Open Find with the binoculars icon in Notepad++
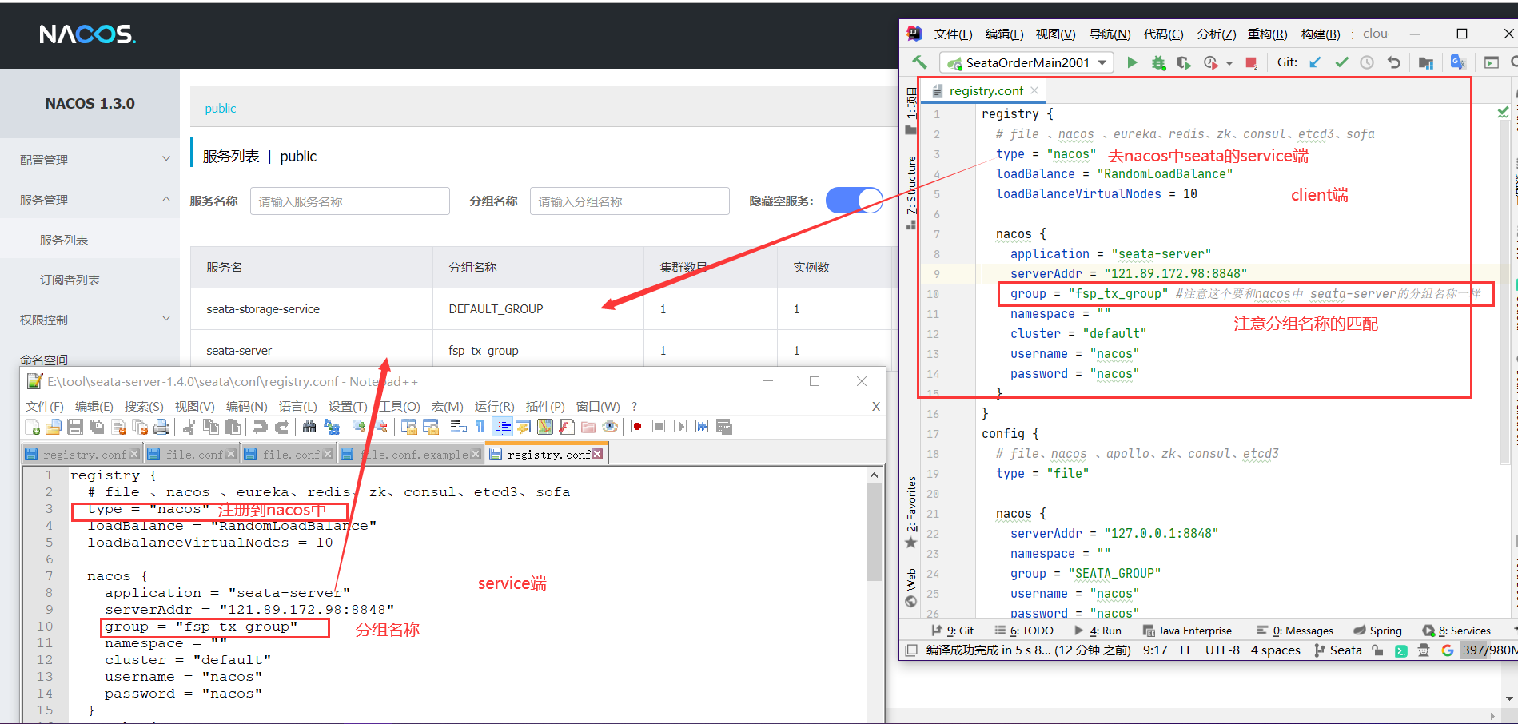The image size is (1518, 724). [309, 427]
